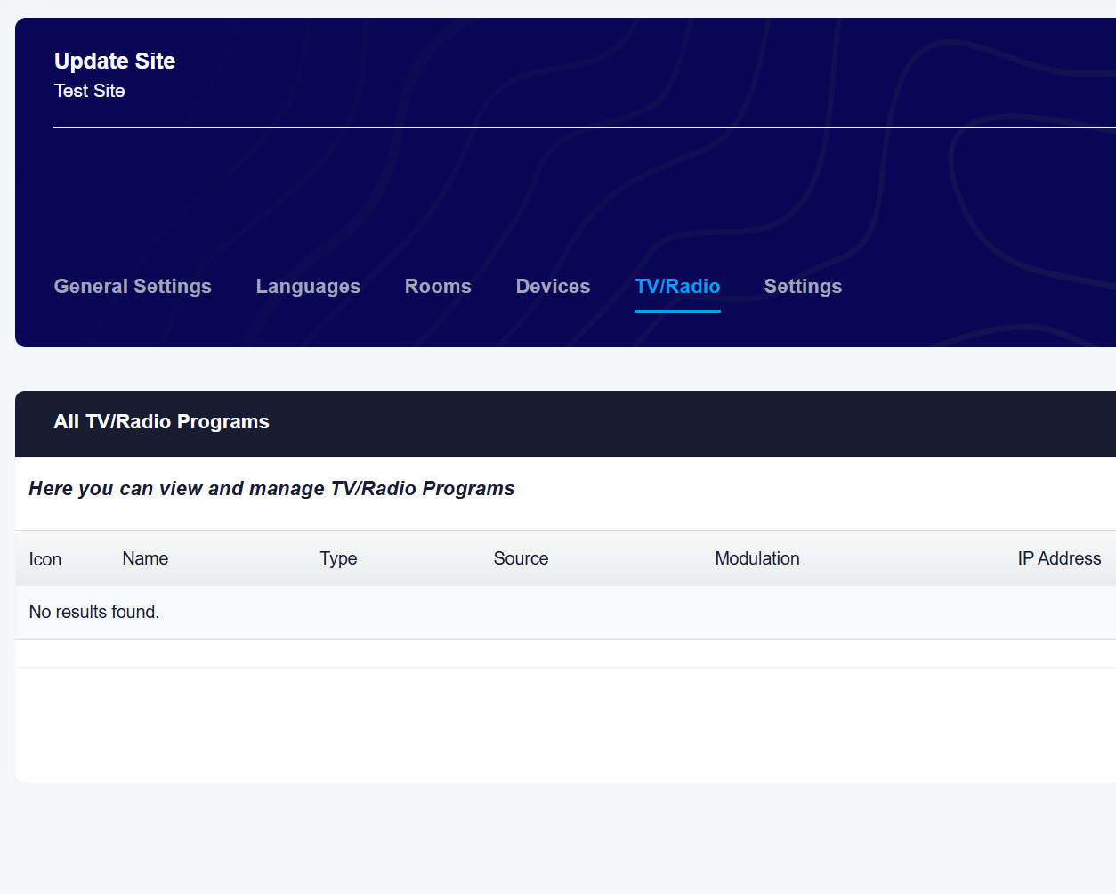Screen dimensions: 1116x894
Task: Click the Modulation column header
Action: tap(756, 558)
